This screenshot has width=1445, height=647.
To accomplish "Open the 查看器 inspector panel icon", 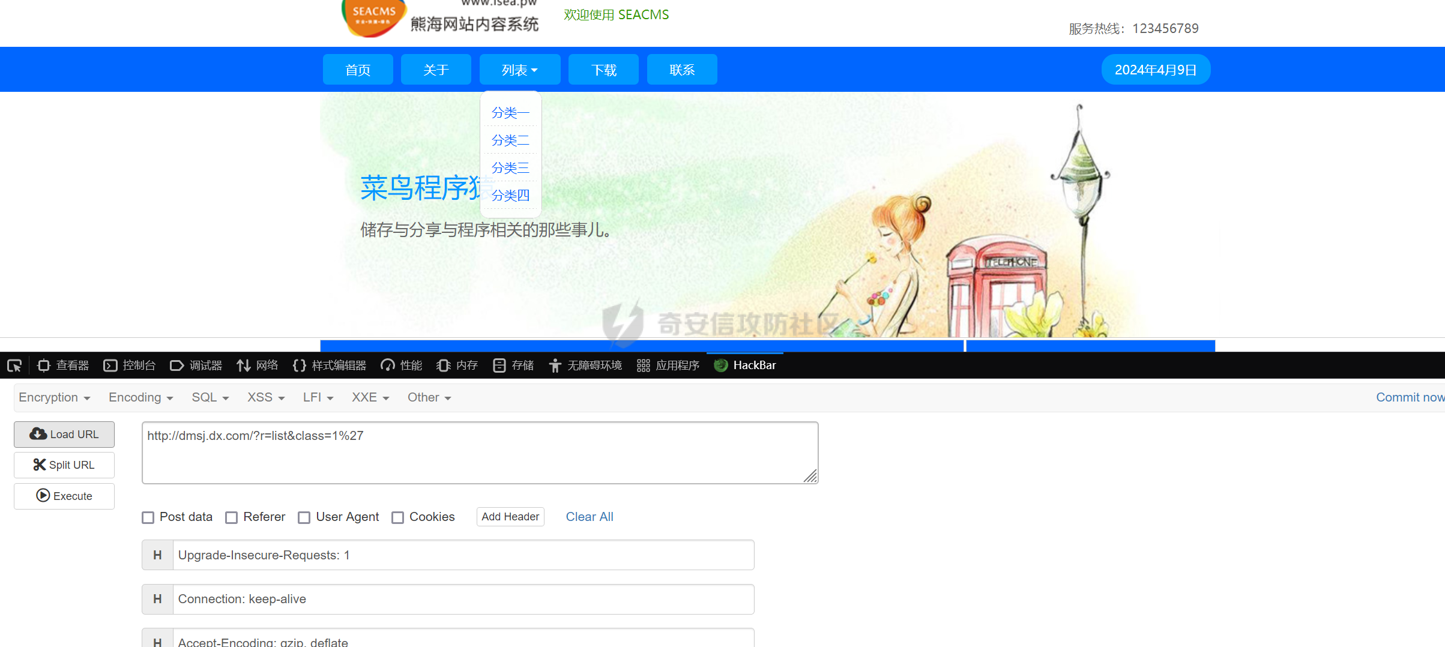I will click(43, 366).
